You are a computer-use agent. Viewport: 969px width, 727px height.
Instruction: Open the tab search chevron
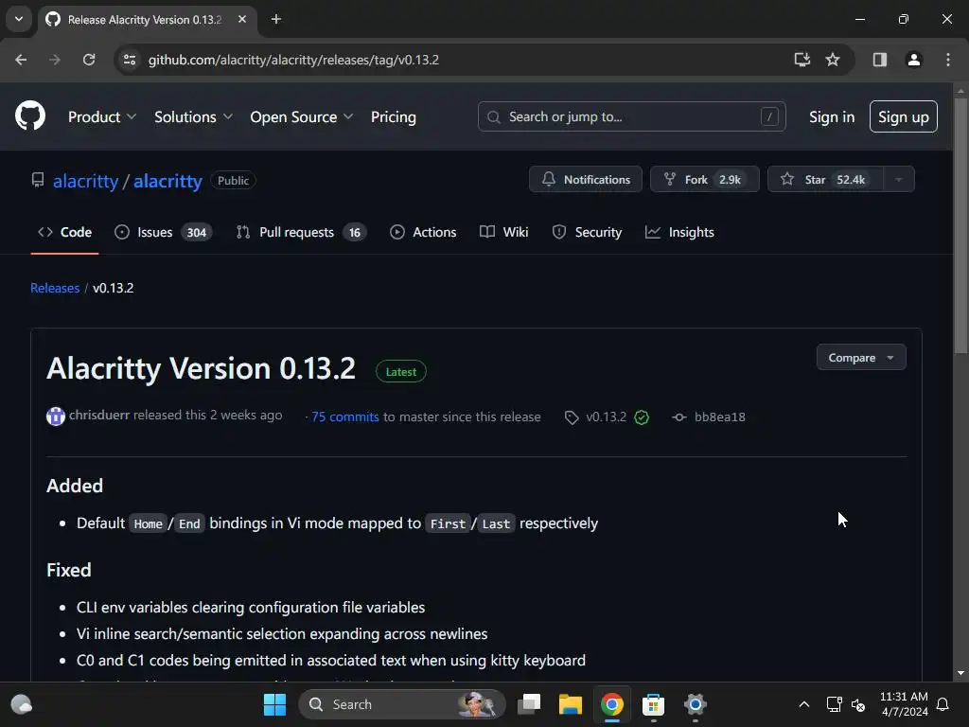pyautogui.click(x=19, y=19)
